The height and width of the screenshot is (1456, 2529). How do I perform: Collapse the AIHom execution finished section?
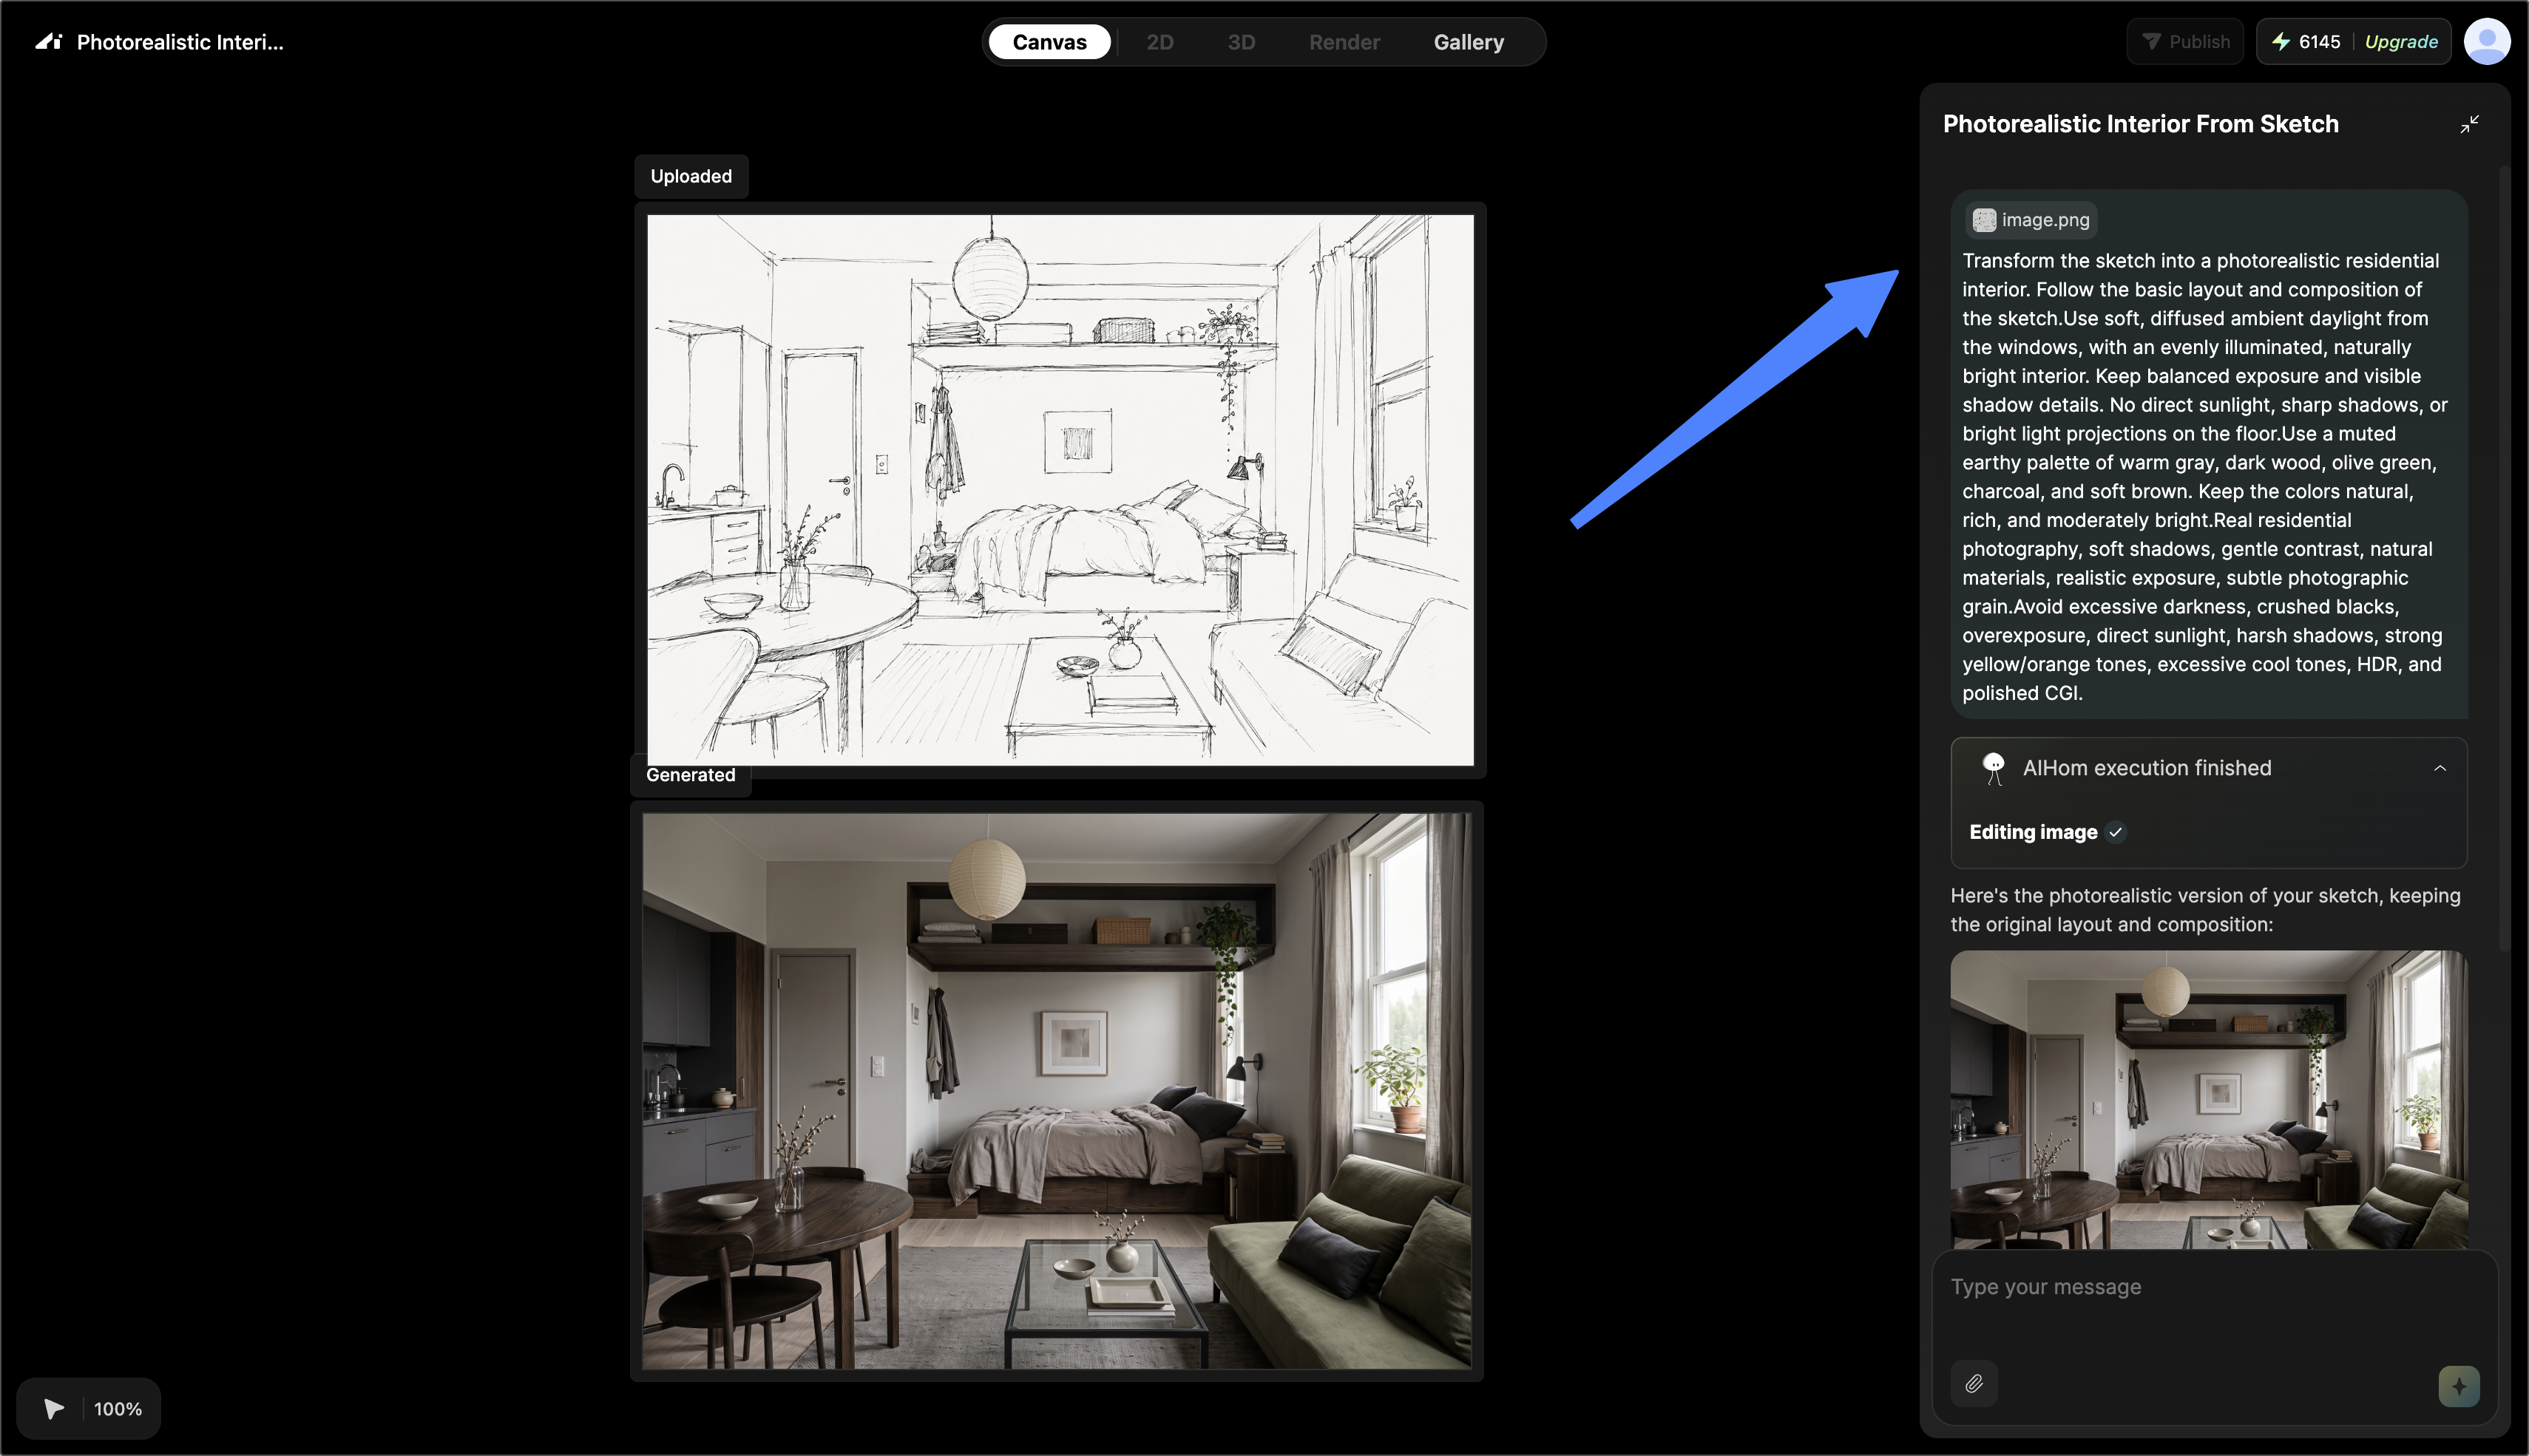tap(2440, 768)
